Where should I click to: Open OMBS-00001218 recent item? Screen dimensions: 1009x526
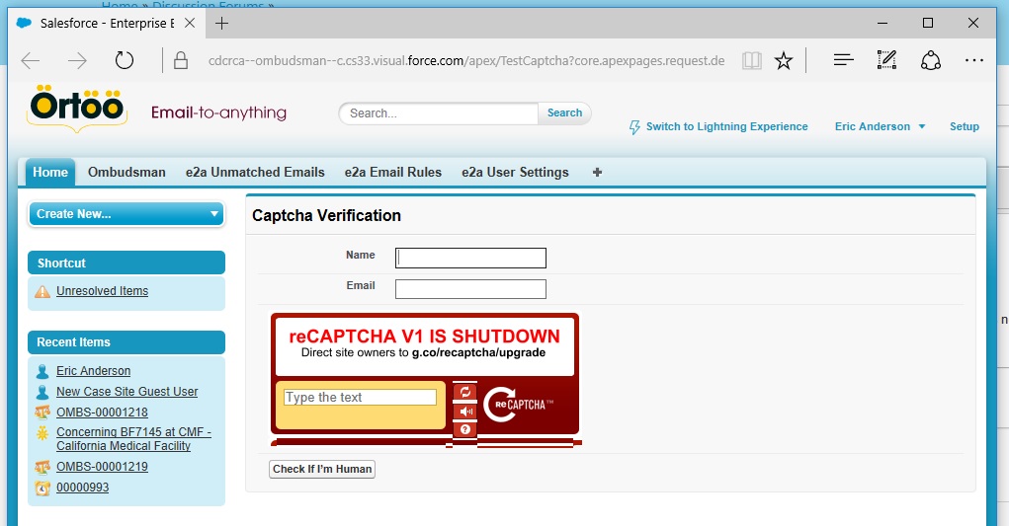tap(102, 413)
